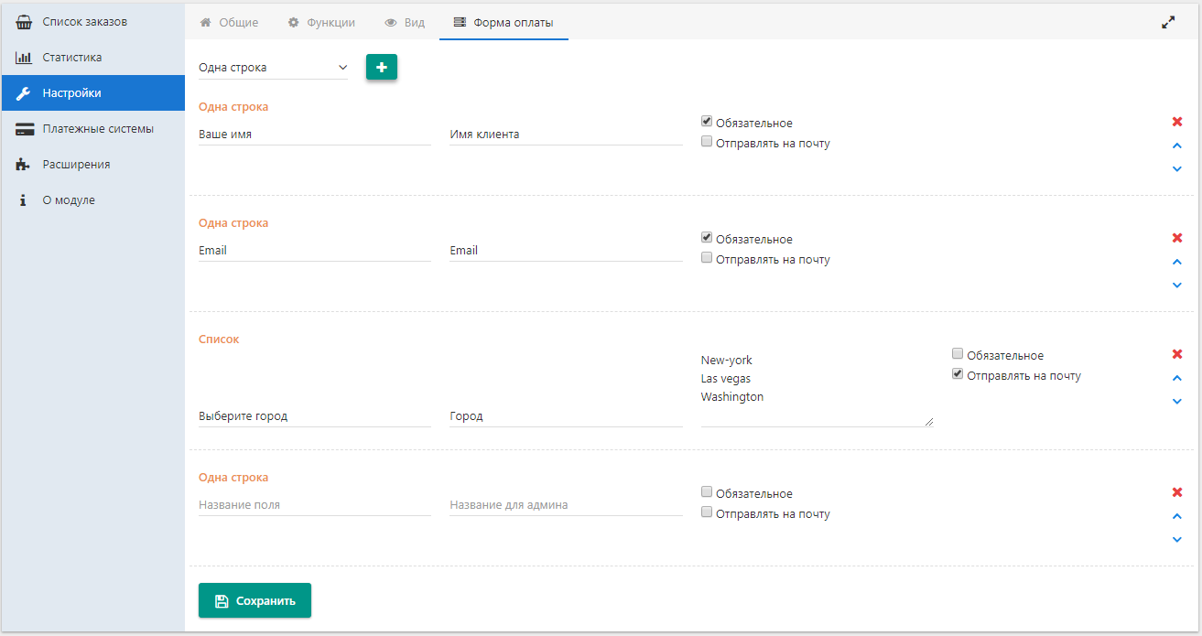Click the green plus add-field button
1202x636 pixels.
382,67
